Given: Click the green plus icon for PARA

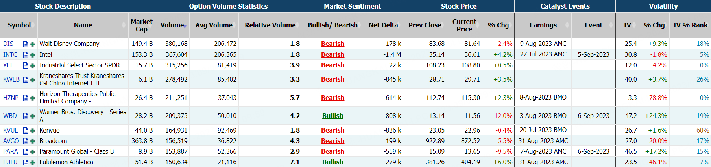Looking at the screenshot, I should 33,152.
